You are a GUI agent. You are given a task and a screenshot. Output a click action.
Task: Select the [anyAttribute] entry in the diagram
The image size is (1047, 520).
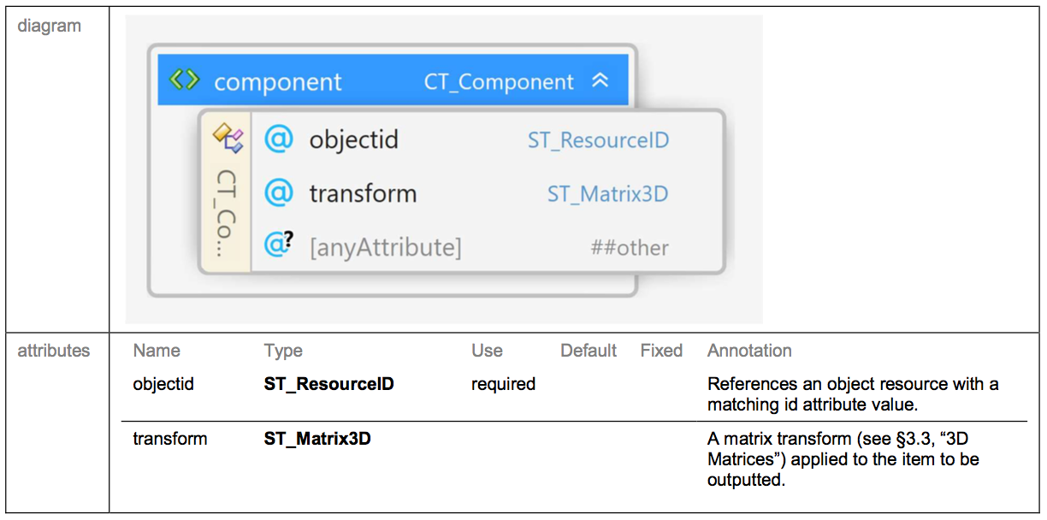385,248
